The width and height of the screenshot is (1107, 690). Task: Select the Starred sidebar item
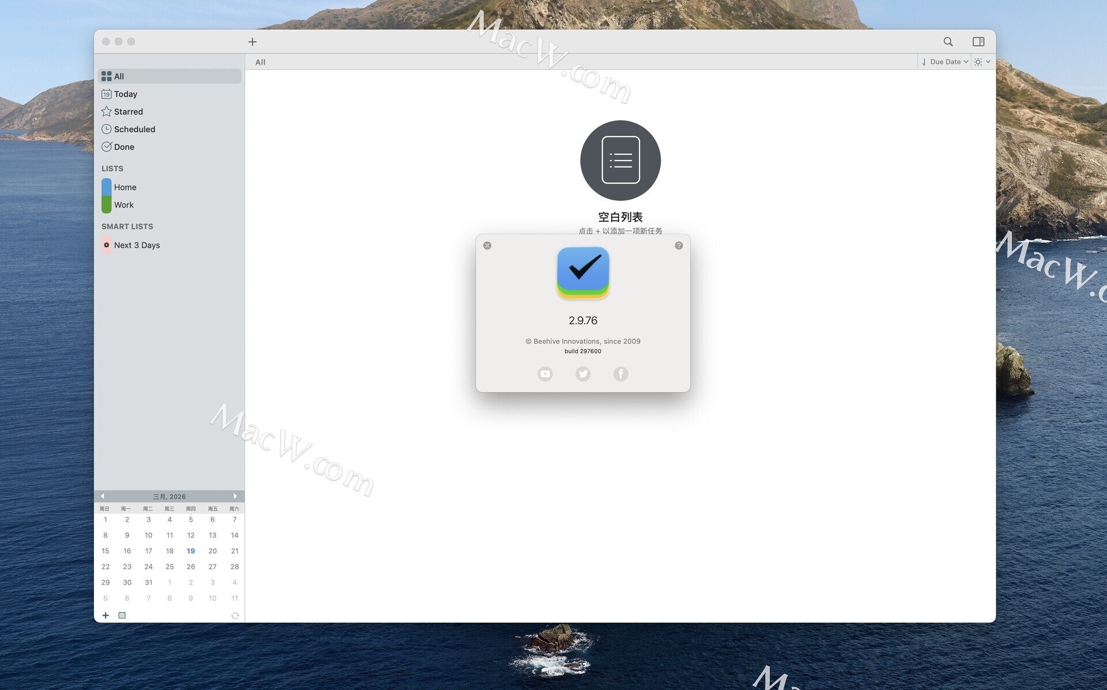[128, 112]
